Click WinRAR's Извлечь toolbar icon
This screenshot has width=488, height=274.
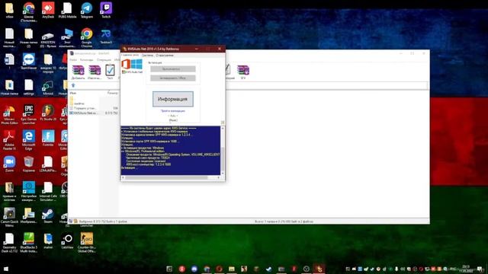click(95, 72)
